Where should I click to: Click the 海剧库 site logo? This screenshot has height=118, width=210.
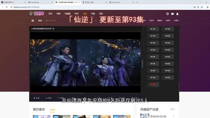point(37,13)
